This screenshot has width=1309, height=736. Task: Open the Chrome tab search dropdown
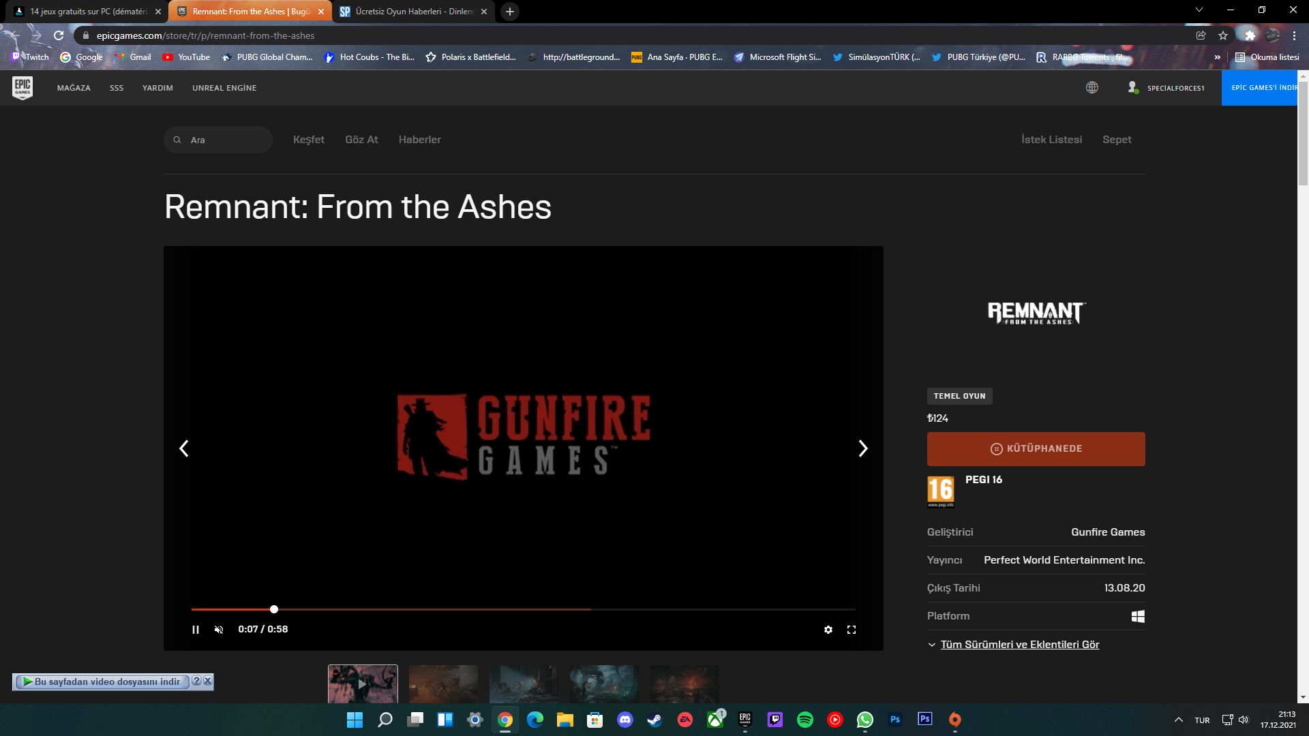click(1199, 10)
